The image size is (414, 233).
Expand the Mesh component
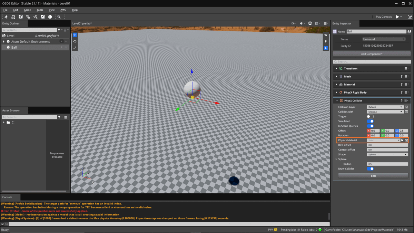337,77
